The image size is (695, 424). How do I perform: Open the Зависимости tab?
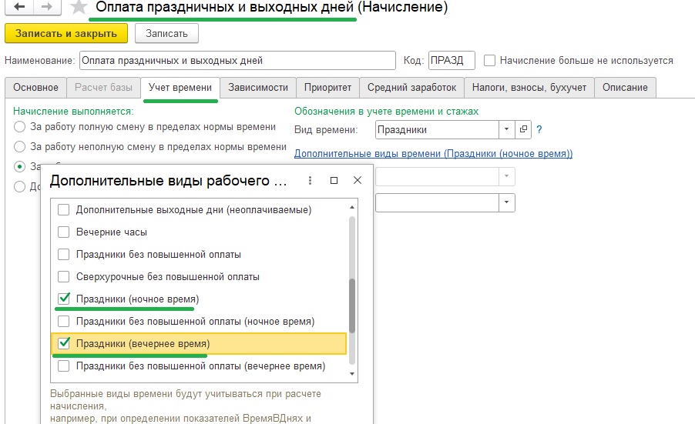coord(258,88)
